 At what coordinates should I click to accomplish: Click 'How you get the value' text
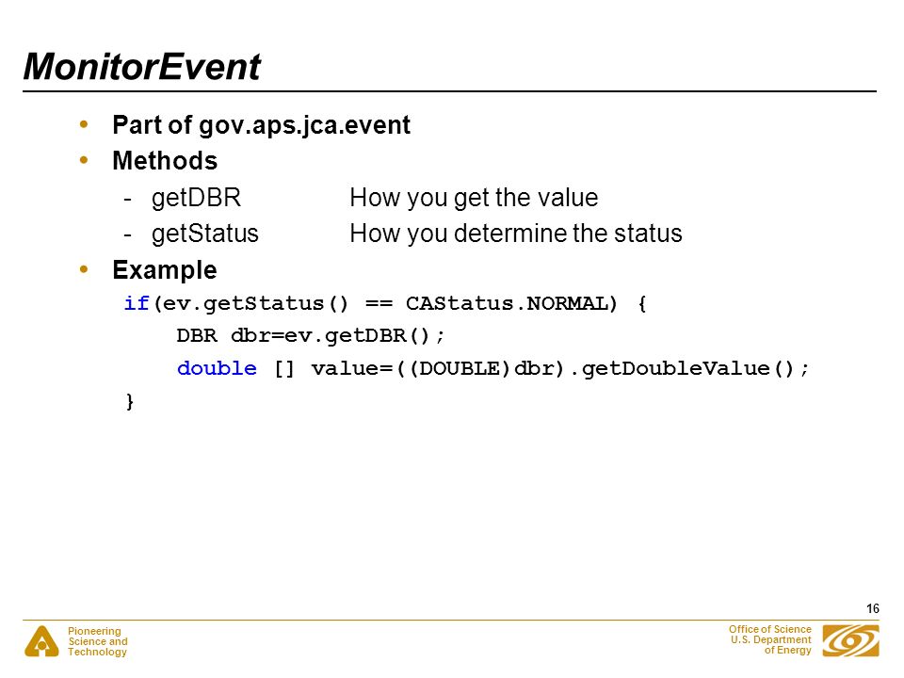474,198
